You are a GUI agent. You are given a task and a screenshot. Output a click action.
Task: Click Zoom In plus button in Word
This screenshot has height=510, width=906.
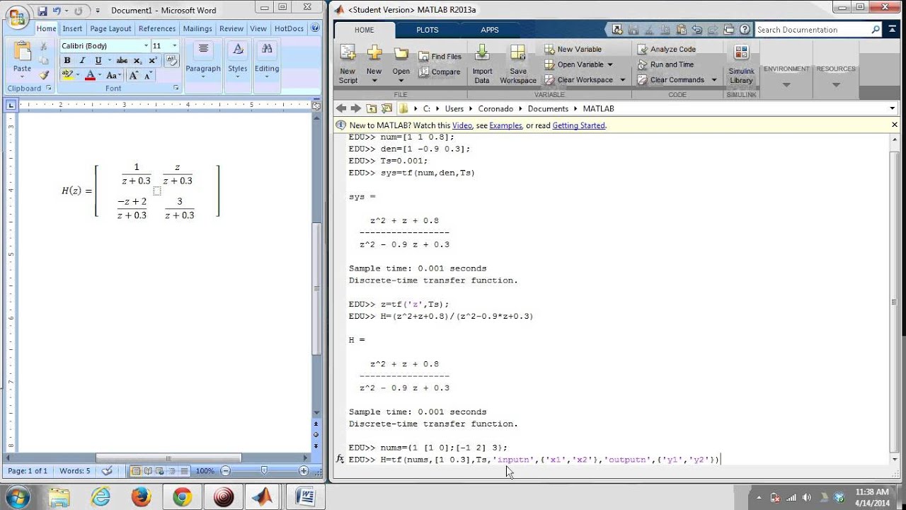(x=304, y=471)
